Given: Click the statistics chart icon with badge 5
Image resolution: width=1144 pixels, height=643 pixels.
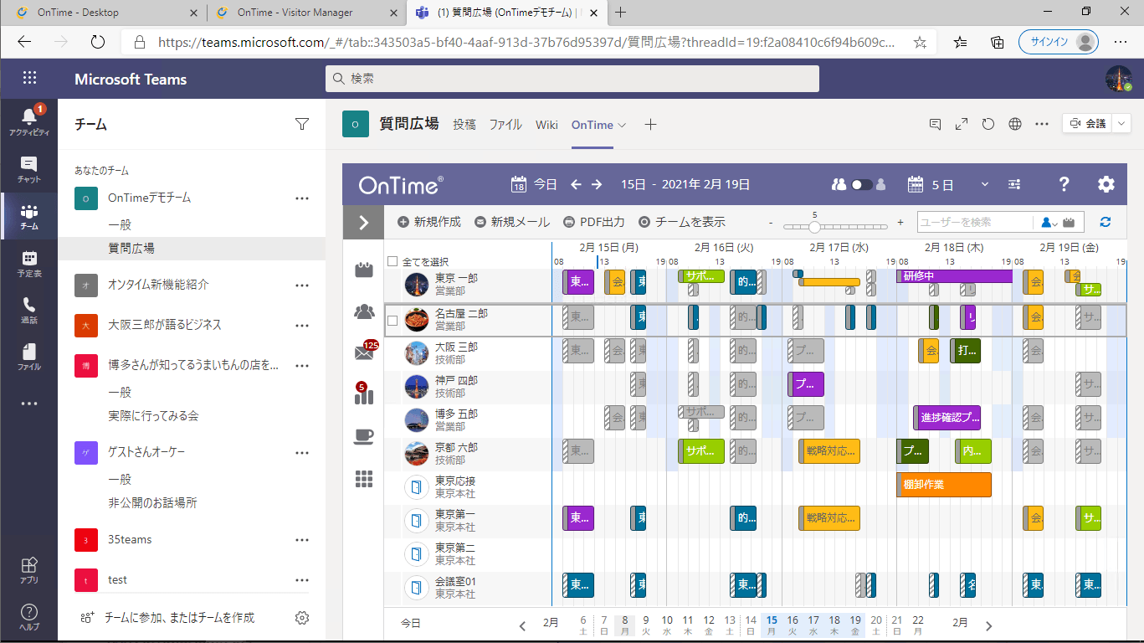Looking at the screenshot, I should (x=362, y=395).
